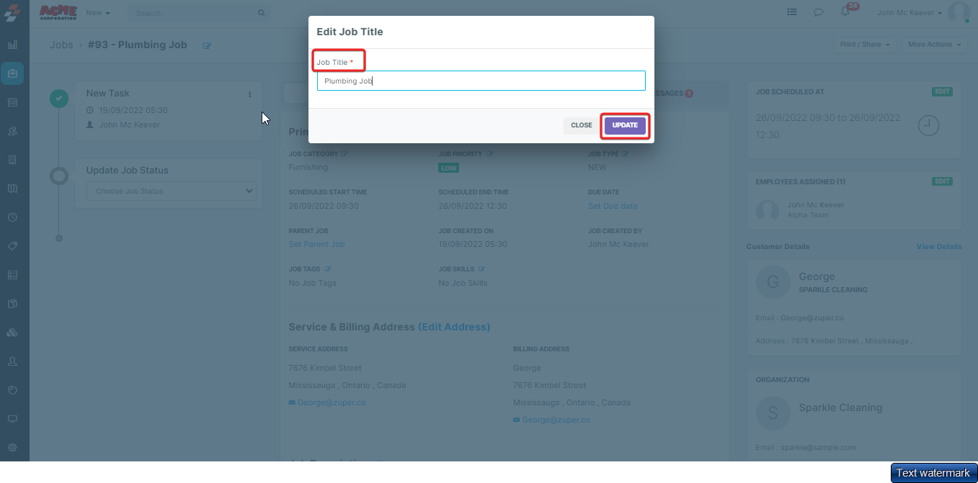Click the search magnifier icon
The image size is (978, 483).
[261, 13]
